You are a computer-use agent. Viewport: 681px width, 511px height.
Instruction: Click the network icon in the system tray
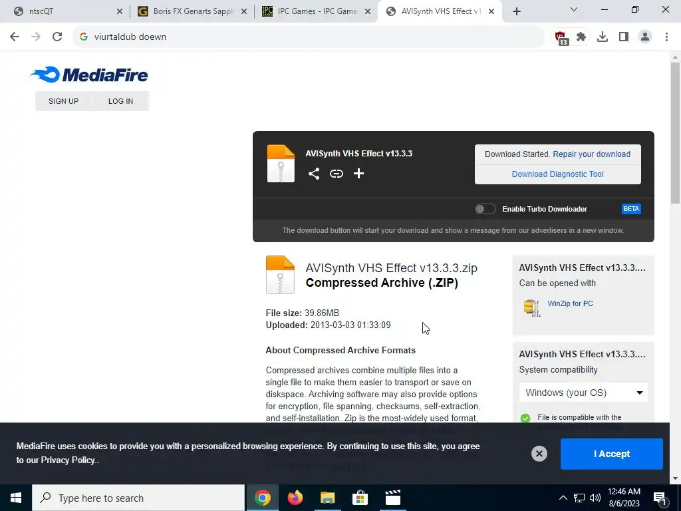point(579,498)
